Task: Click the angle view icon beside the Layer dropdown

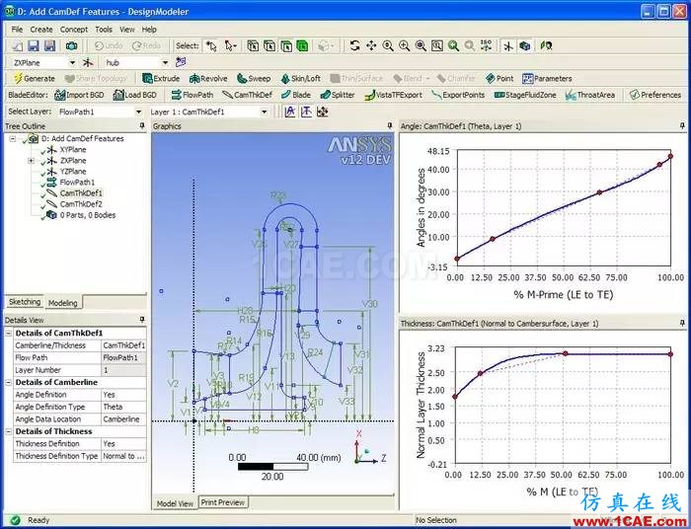Action: 290,112
